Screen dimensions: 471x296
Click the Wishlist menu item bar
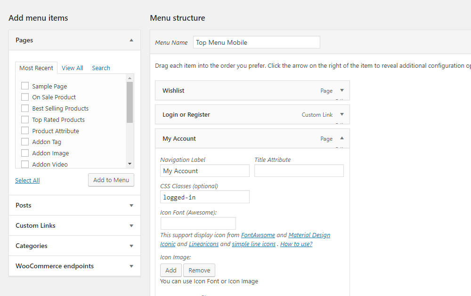click(x=252, y=90)
